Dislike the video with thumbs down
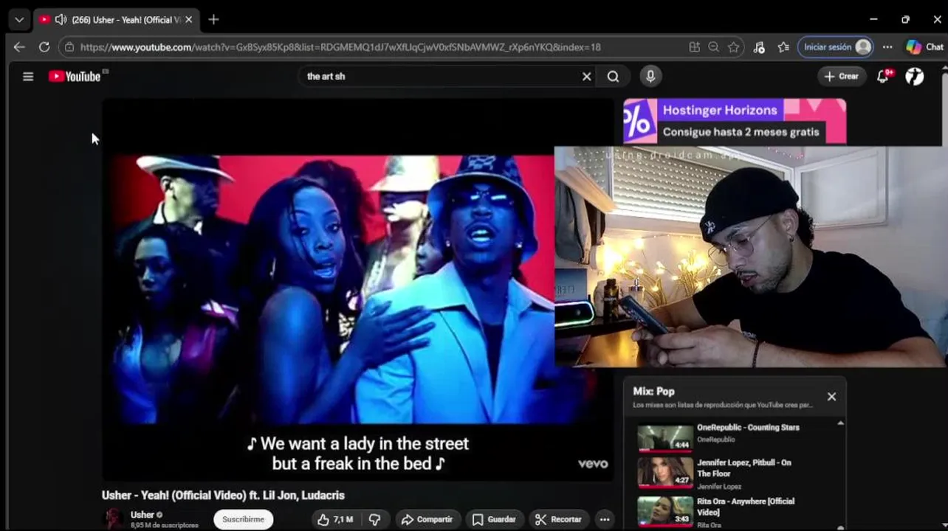 375,519
